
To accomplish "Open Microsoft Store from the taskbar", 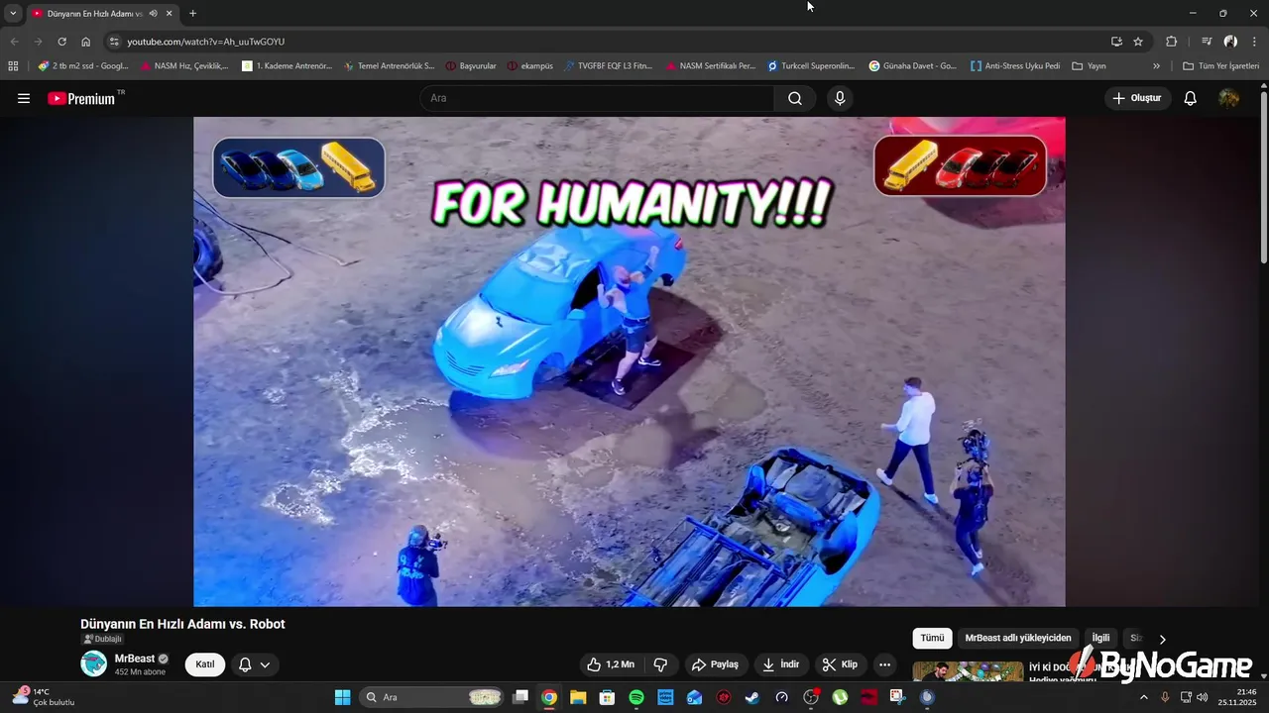I will [x=608, y=697].
